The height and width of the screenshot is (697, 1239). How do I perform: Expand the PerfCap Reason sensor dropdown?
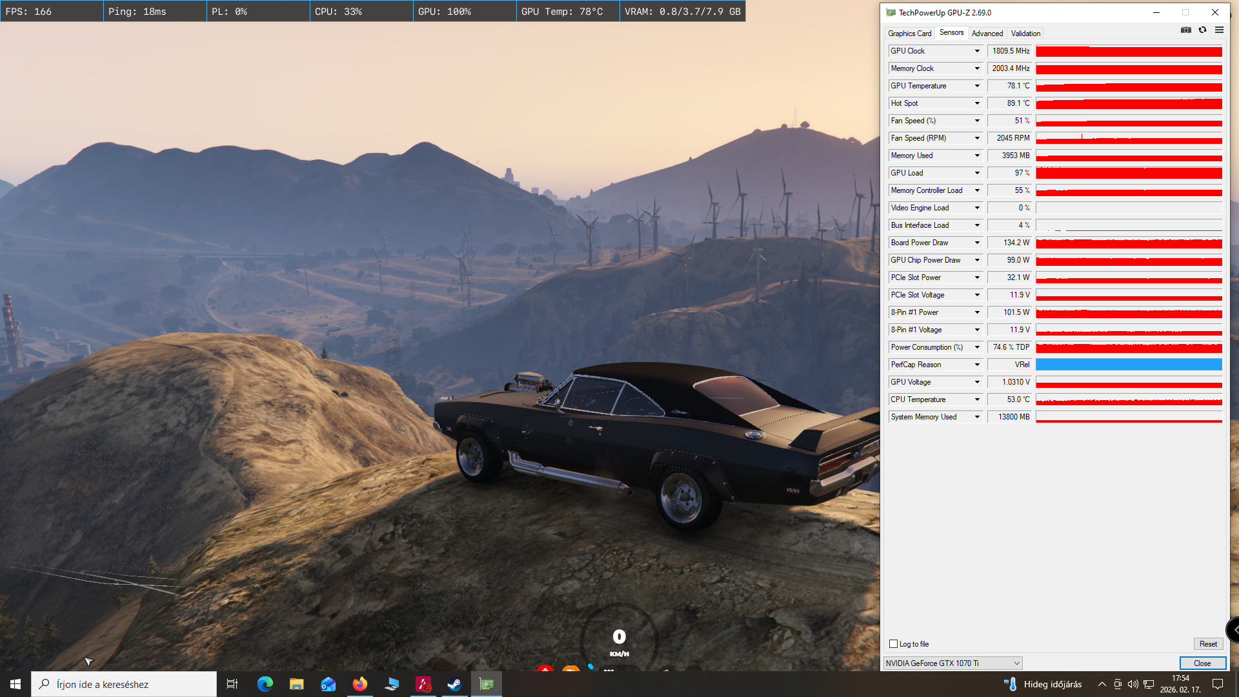pyautogui.click(x=977, y=365)
